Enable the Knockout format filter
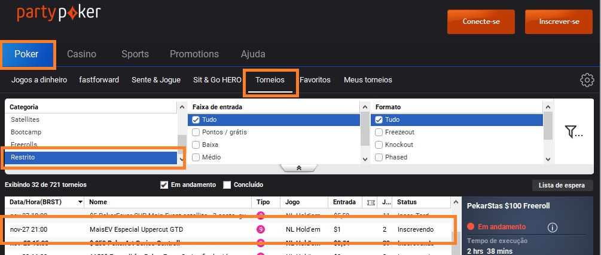 pyautogui.click(x=379, y=145)
